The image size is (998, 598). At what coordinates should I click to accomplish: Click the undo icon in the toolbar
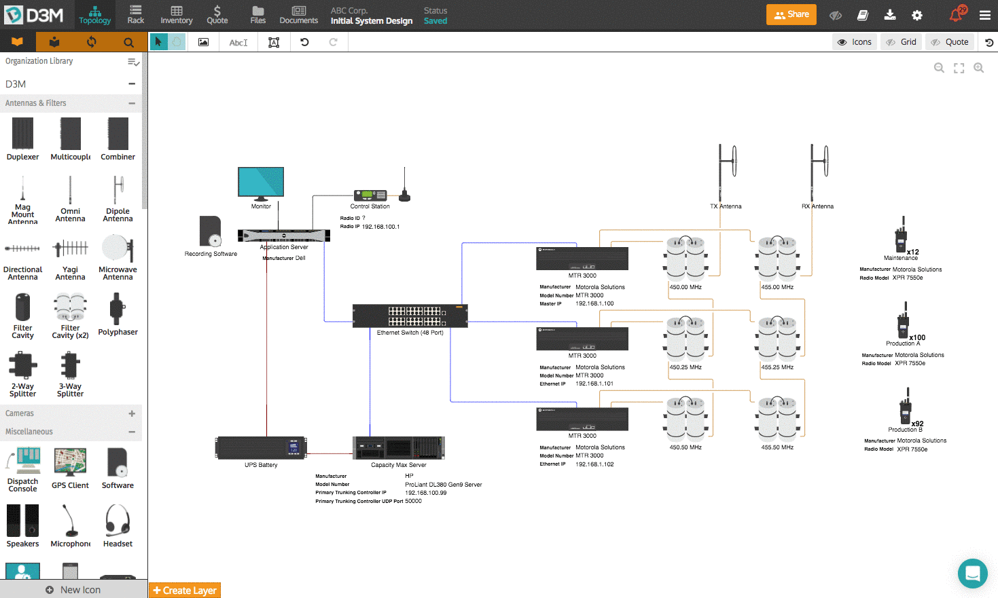point(304,42)
